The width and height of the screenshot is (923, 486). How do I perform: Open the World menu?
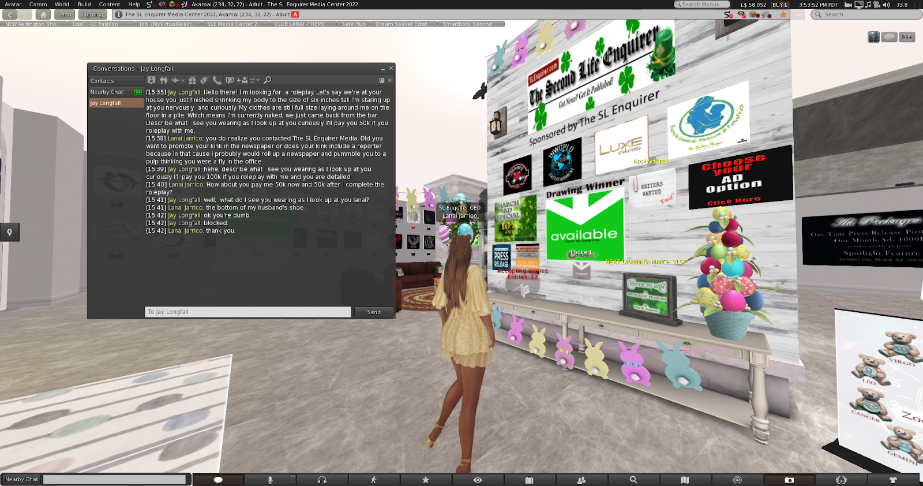(62, 4)
